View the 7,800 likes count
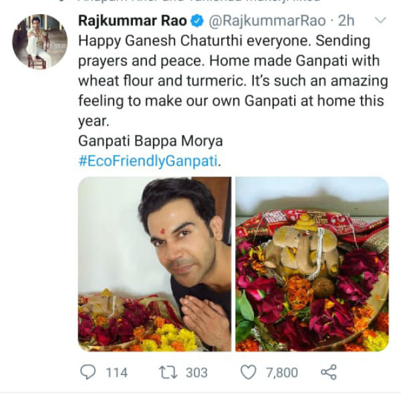 click(x=282, y=373)
